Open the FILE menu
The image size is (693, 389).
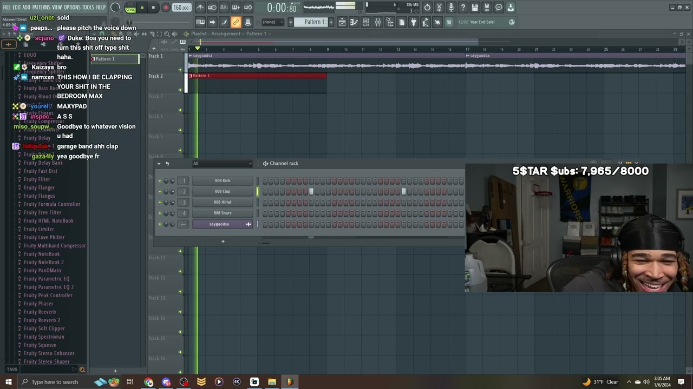(x=6, y=8)
